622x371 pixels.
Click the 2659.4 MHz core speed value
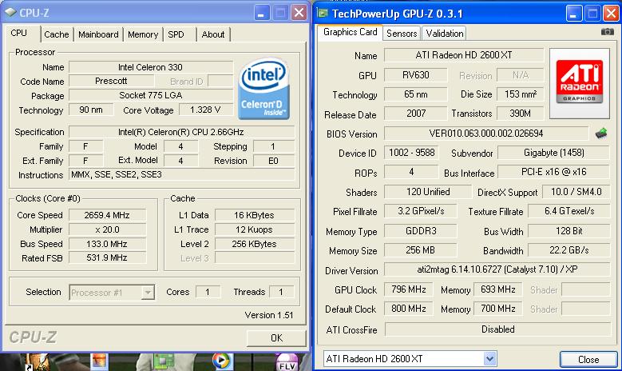[x=107, y=215]
